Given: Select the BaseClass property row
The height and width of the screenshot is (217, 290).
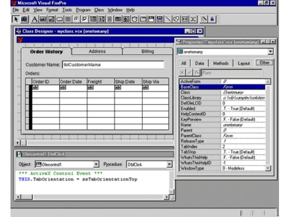Looking at the screenshot, I should pos(222,87).
